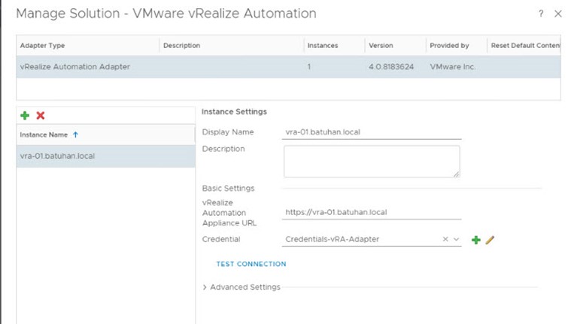Click into the Description text area
The width and height of the screenshot is (568, 324).
[x=372, y=162]
